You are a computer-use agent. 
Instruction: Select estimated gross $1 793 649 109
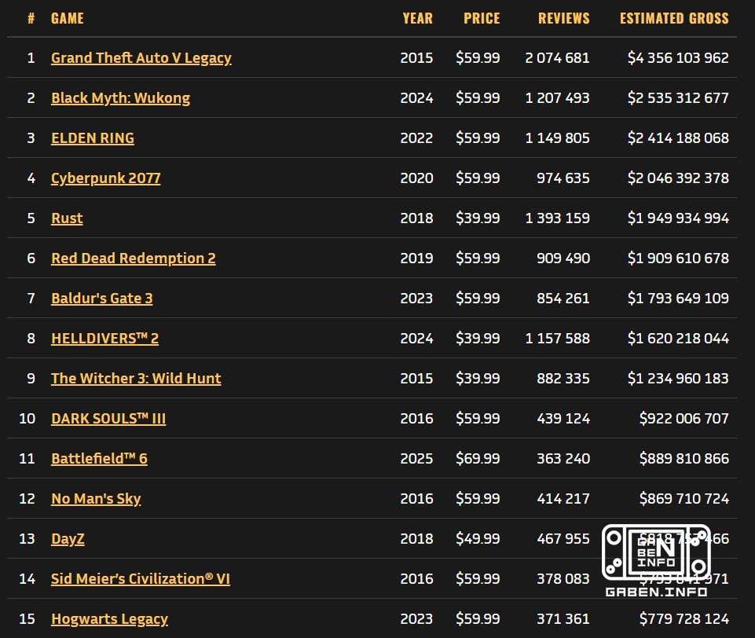(x=678, y=298)
